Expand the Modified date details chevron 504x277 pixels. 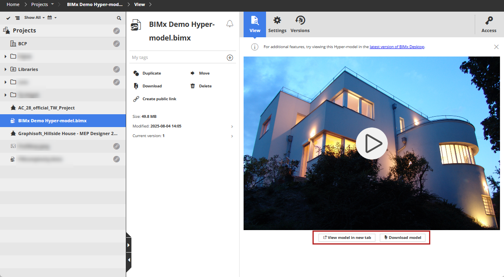pyautogui.click(x=232, y=126)
